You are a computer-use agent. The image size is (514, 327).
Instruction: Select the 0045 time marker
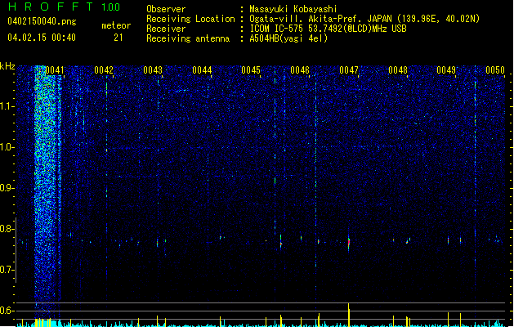click(x=251, y=70)
